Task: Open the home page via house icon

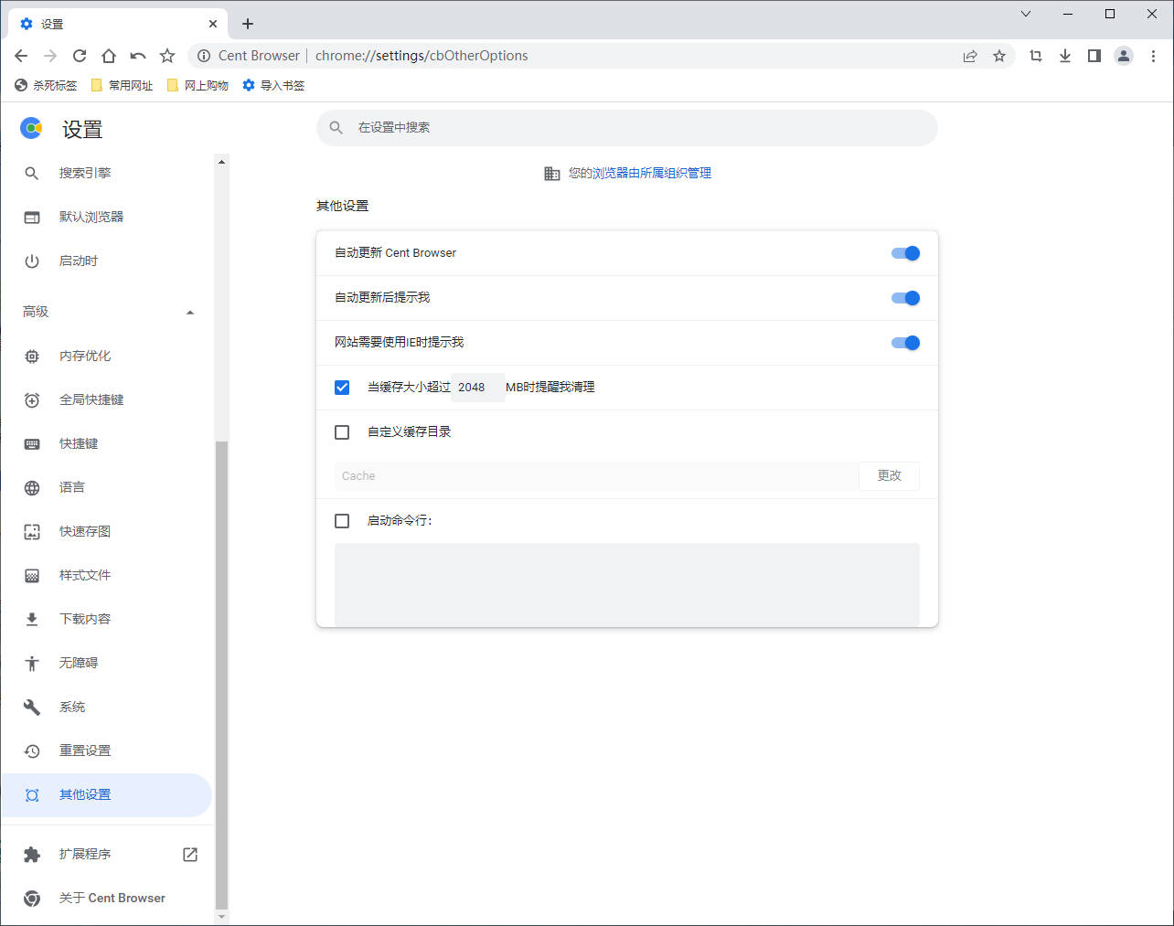Action: [109, 56]
